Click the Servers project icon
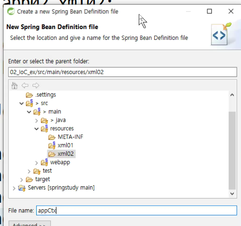This screenshot has width=241, height=226. click(22, 188)
